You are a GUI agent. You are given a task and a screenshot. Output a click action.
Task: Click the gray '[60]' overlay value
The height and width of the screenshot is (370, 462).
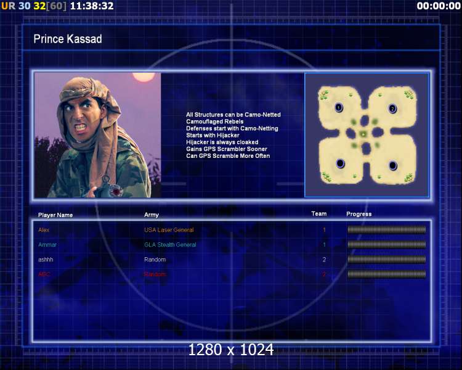57,6
